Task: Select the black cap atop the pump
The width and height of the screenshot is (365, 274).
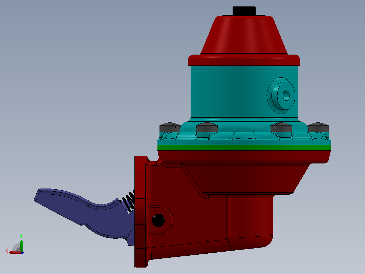Action: (244, 11)
